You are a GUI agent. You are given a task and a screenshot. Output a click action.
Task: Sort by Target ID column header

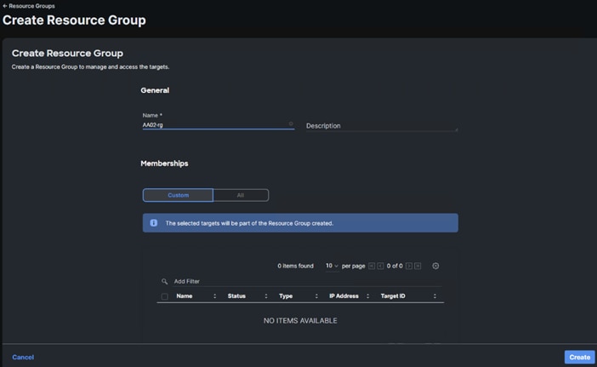pyautogui.click(x=393, y=296)
